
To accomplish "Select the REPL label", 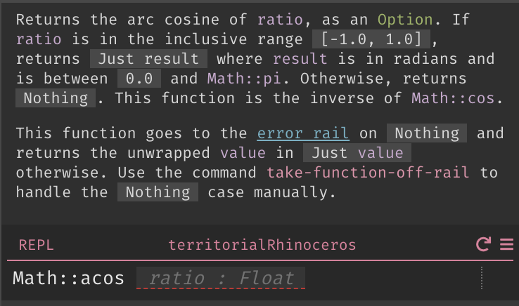I will [36, 245].
